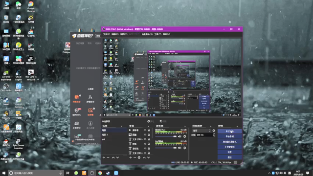The image size is (313, 176).
Task: Select the Steam desktop icon
Action: 6,101
